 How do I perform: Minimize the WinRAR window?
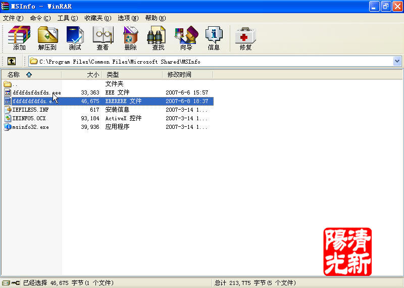374,6
